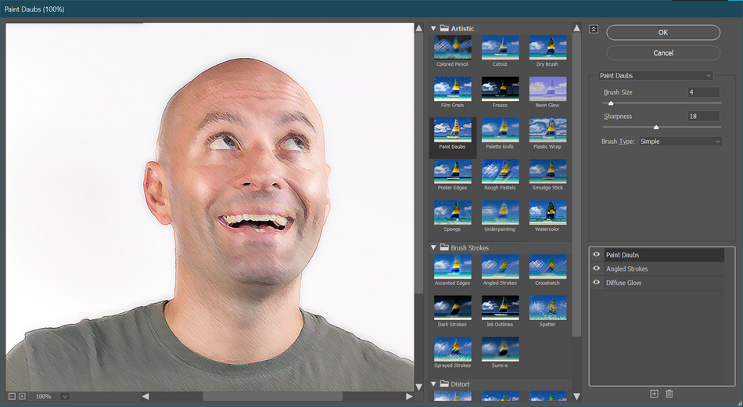Select the Accented Edges filter

[x=453, y=267]
